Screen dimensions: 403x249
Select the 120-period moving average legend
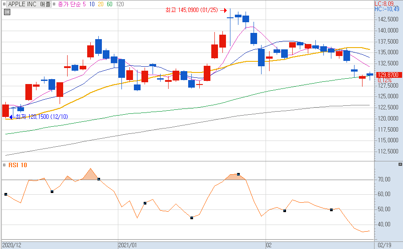coord(120,4)
